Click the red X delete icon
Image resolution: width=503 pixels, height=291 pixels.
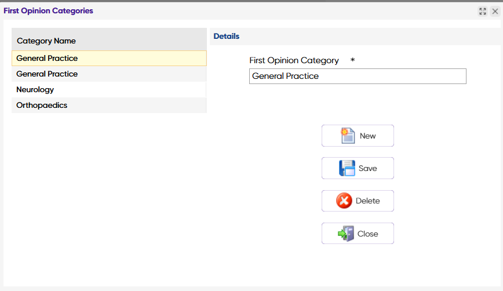click(x=344, y=201)
